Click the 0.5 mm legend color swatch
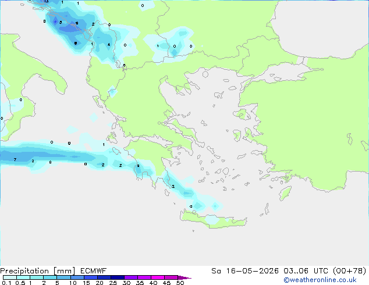The width and height of the screenshot is (369, 285). [x=23, y=277]
